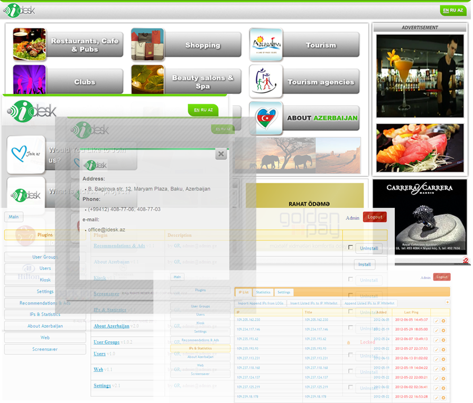Switch language to RU on the categories page

453,10
